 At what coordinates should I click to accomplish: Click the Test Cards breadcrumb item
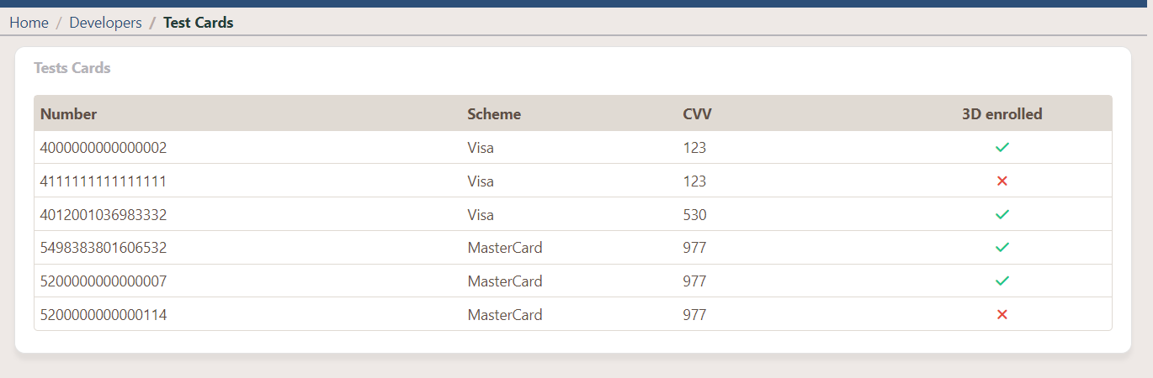(198, 23)
